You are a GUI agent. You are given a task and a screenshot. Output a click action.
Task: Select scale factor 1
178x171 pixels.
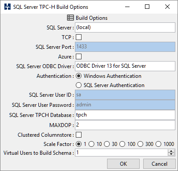tap(78, 144)
